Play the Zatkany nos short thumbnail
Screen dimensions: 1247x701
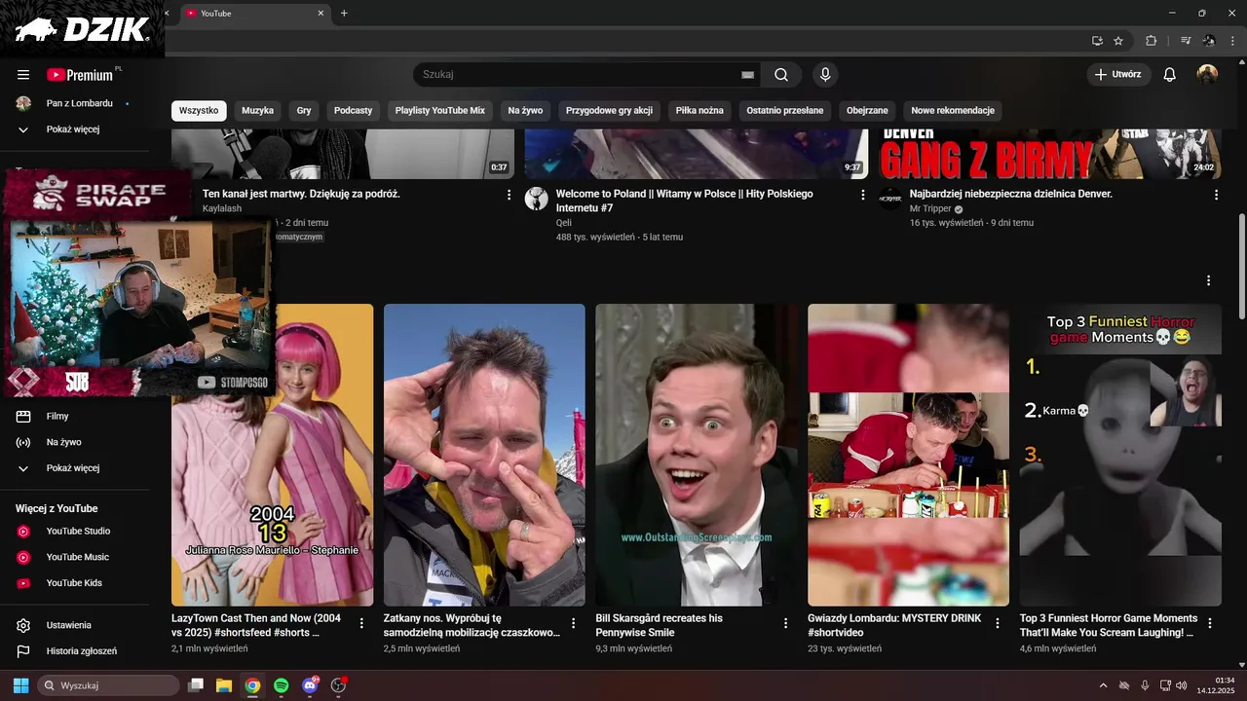[x=484, y=455]
